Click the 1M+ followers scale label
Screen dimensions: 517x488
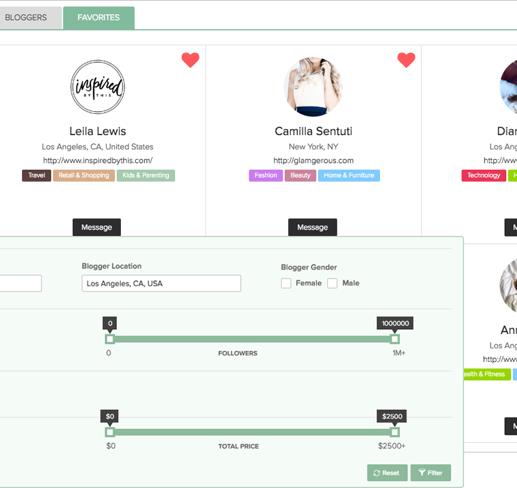pos(399,353)
